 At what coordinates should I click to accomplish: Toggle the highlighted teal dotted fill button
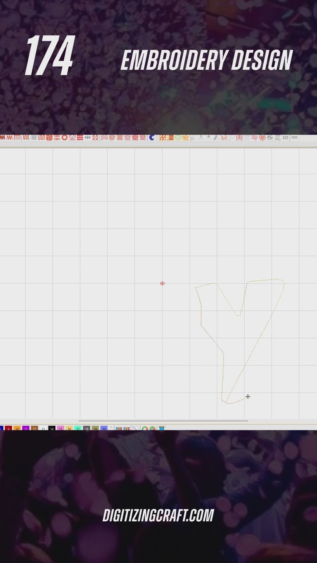[x=178, y=138]
